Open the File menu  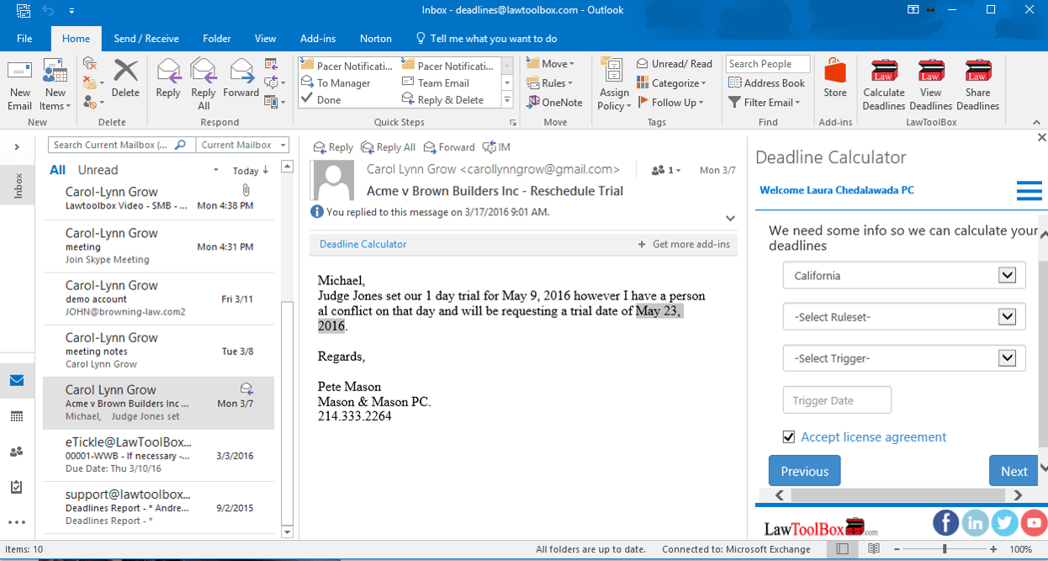click(24, 39)
